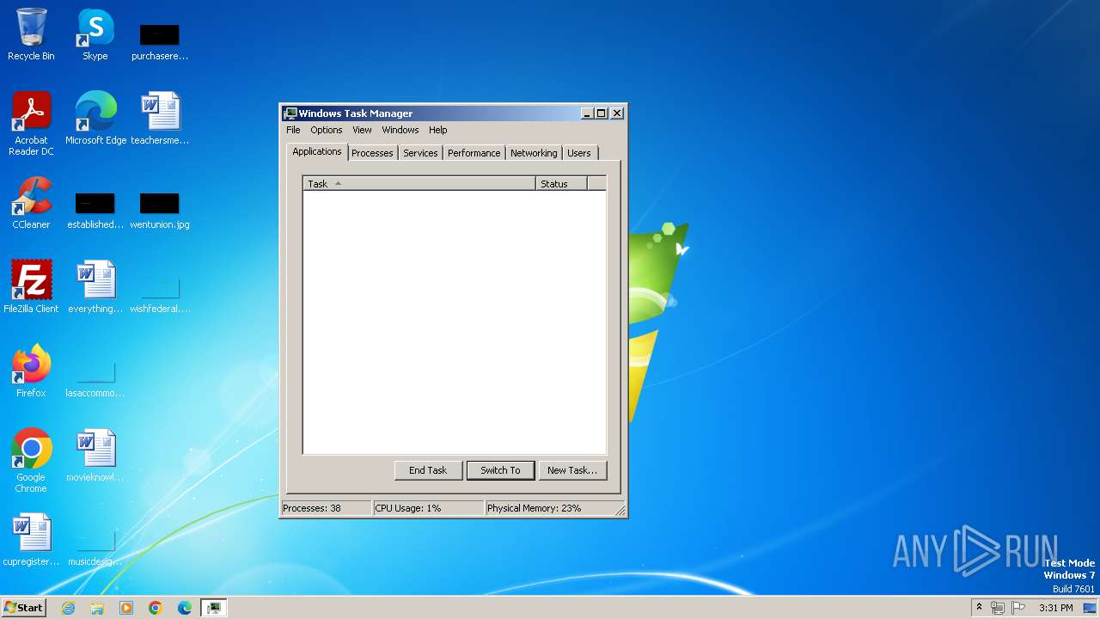The image size is (1100, 619).
Task: Select the movieknowl... Word document
Action: pyautogui.click(x=95, y=455)
